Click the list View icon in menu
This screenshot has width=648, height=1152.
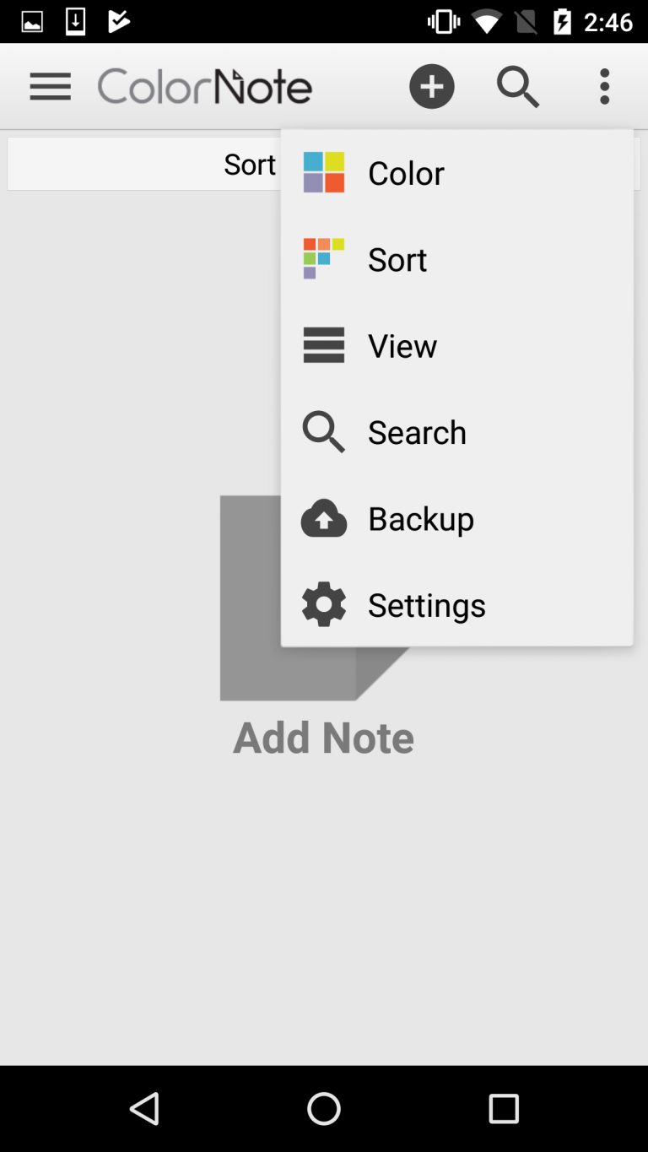click(324, 345)
